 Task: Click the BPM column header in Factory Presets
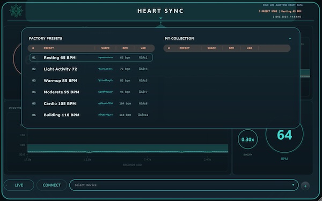point(125,48)
